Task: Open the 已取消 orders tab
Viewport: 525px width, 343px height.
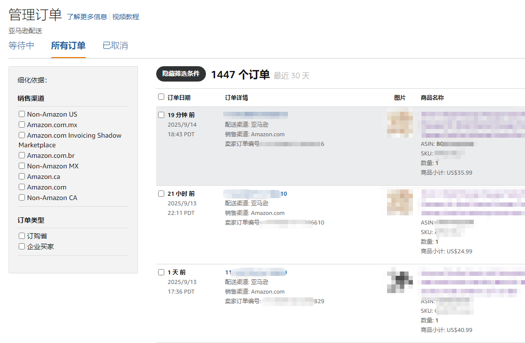Action: 115,46
